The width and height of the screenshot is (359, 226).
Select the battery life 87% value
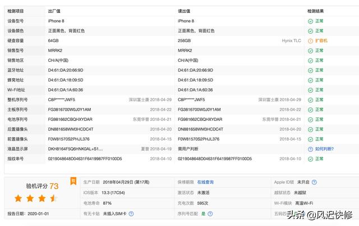(x=107, y=204)
